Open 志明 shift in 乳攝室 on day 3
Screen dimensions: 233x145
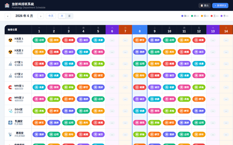coord(68,123)
